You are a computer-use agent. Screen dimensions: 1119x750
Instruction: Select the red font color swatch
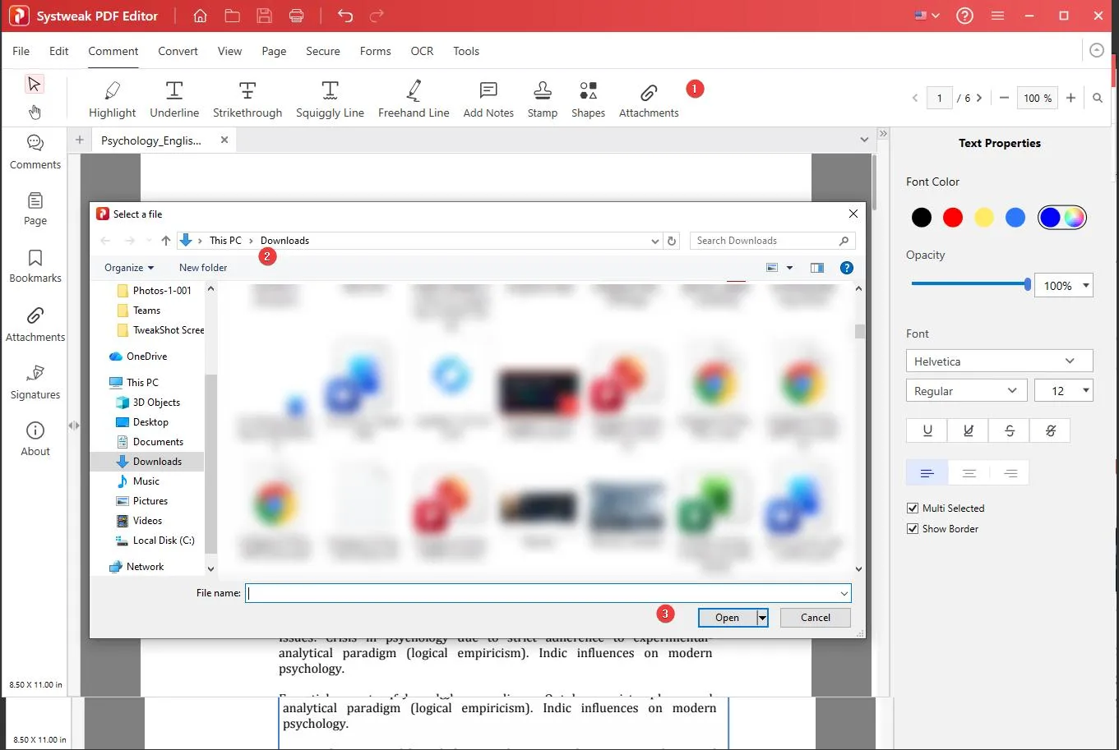[x=952, y=217]
